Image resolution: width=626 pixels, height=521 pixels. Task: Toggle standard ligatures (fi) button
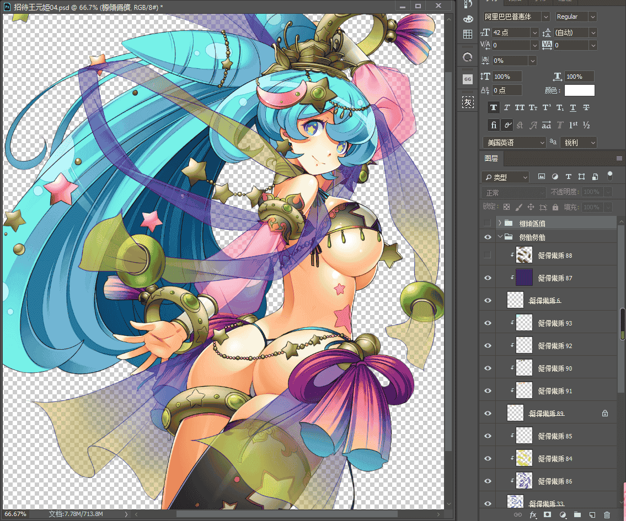coord(494,125)
